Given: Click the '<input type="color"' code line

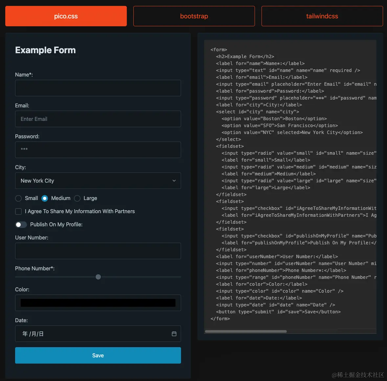Looking at the screenshot, I should pyautogui.click(x=280, y=291).
